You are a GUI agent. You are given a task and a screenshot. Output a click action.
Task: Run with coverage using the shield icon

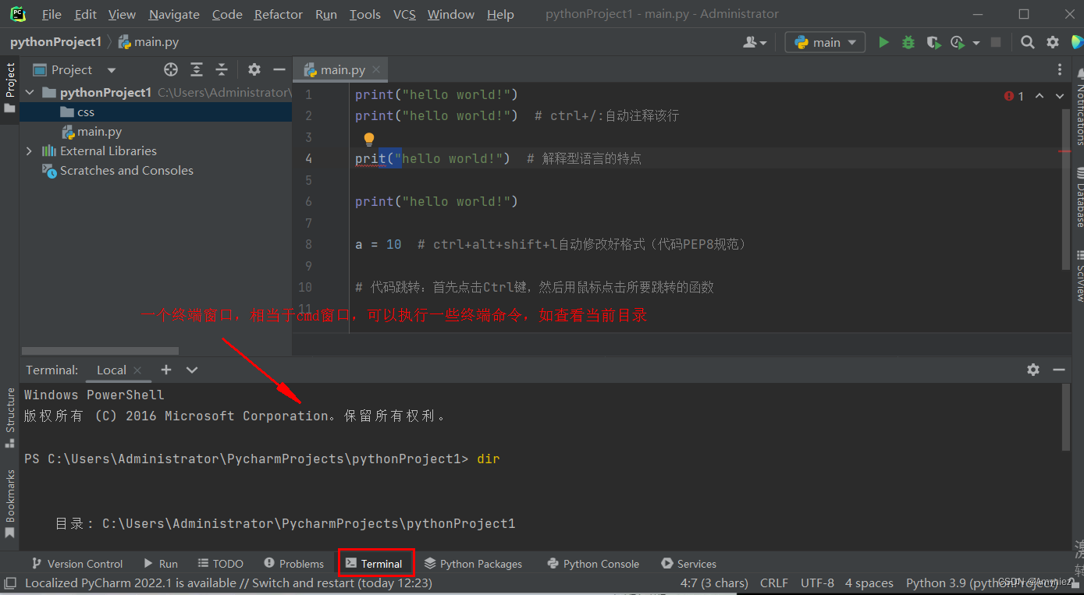(x=933, y=42)
